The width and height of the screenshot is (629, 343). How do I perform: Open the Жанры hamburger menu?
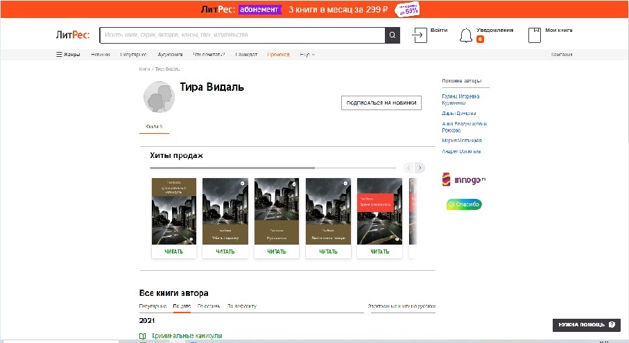point(68,55)
